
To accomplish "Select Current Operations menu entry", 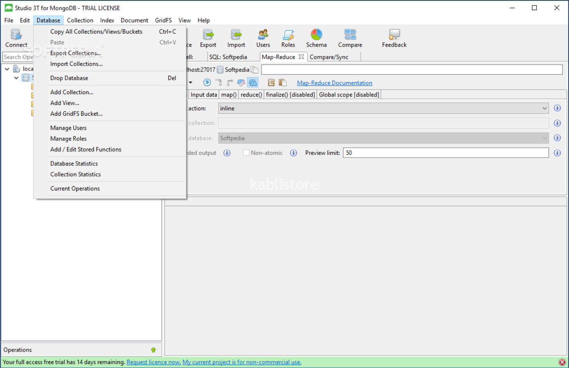I will click(x=110, y=188).
